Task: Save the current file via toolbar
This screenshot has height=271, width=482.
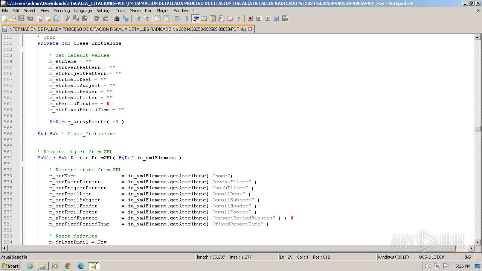Action: click(x=21, y=18)
